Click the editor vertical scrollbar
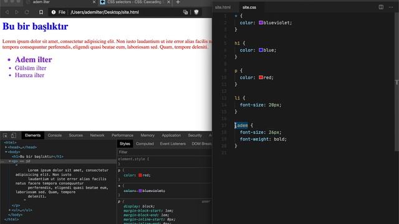399x224 pixels. [x=397, y=82]
